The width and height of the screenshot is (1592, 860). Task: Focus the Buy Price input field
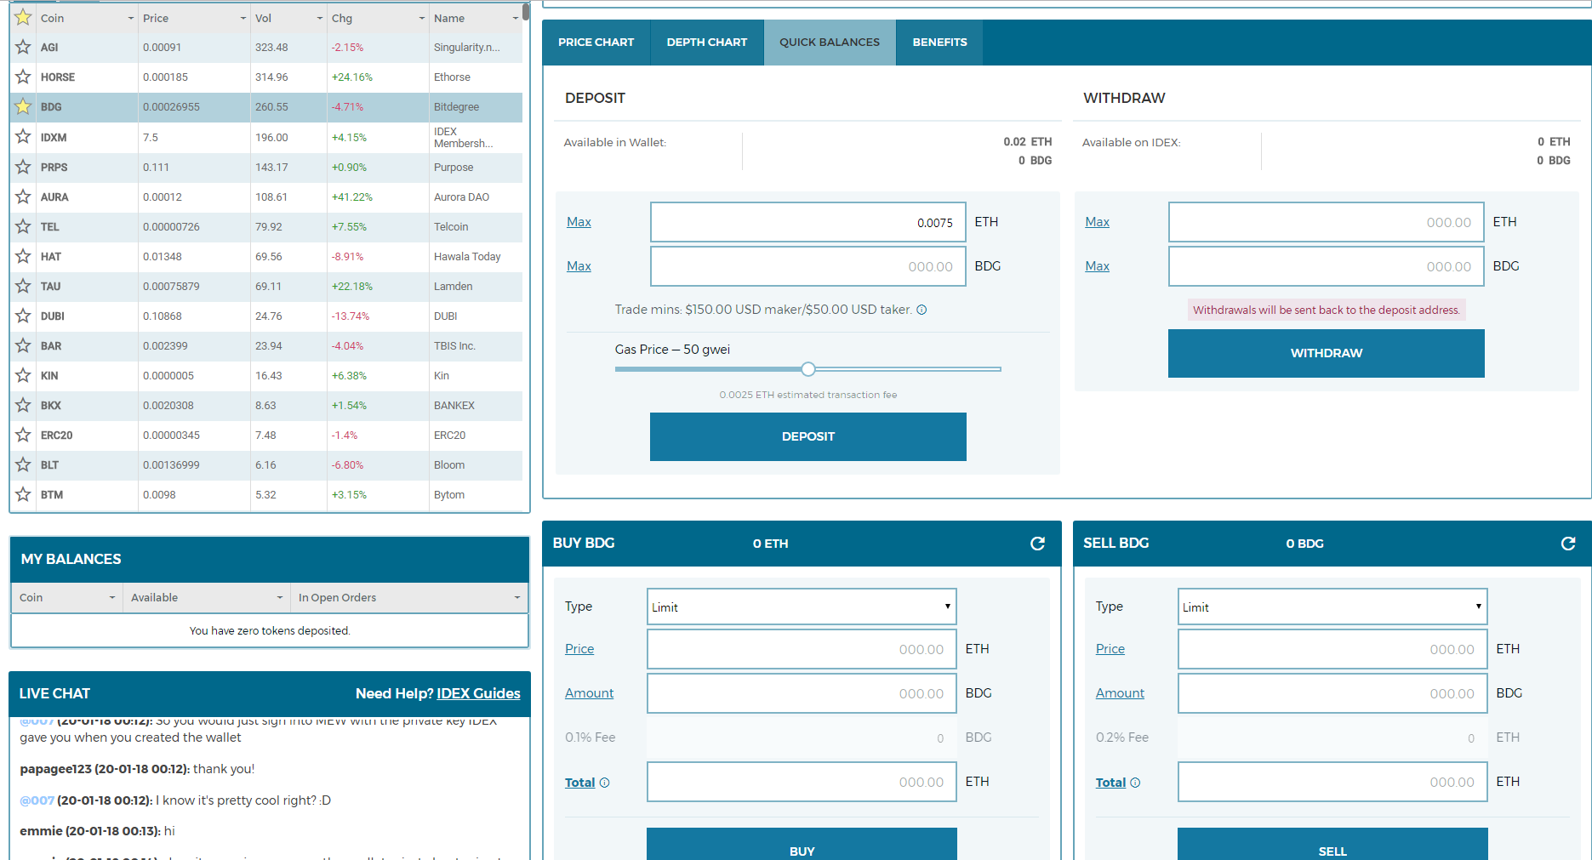click(x=802, y=649)
